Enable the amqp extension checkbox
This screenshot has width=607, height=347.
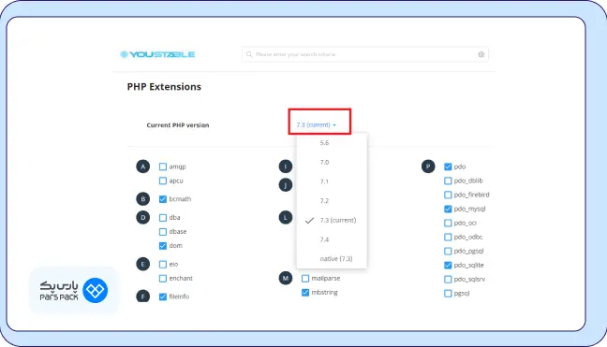click(x=163, y=166)
